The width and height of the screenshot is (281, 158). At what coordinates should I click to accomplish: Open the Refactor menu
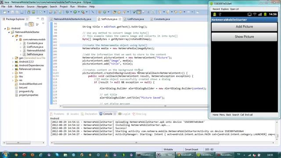[19, 7]
